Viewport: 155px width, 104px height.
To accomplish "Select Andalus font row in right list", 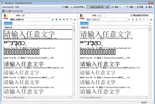I will click(x=114, y=84).
